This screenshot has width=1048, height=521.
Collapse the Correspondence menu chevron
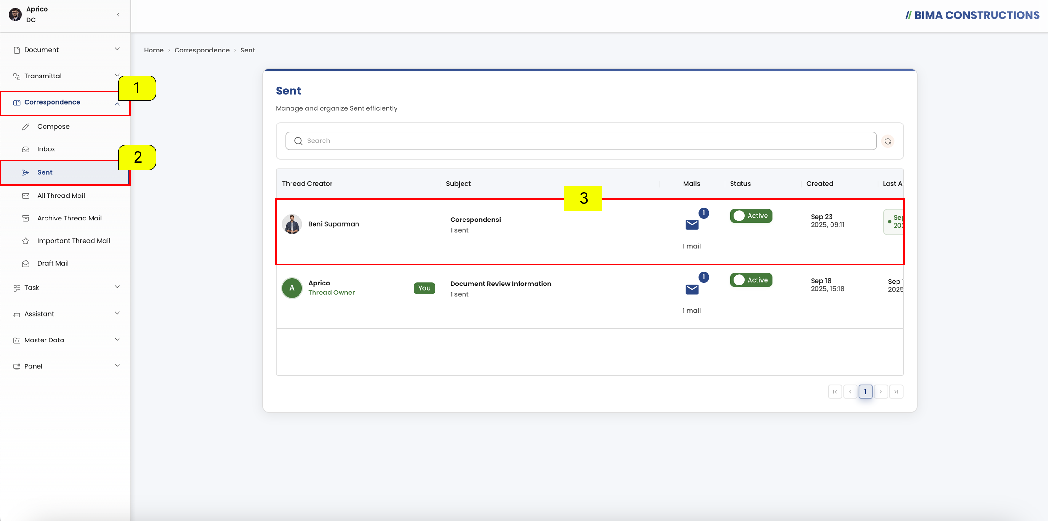click(x=117, y=104)
